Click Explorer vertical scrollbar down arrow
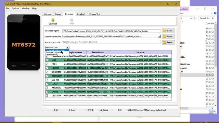 216,105
